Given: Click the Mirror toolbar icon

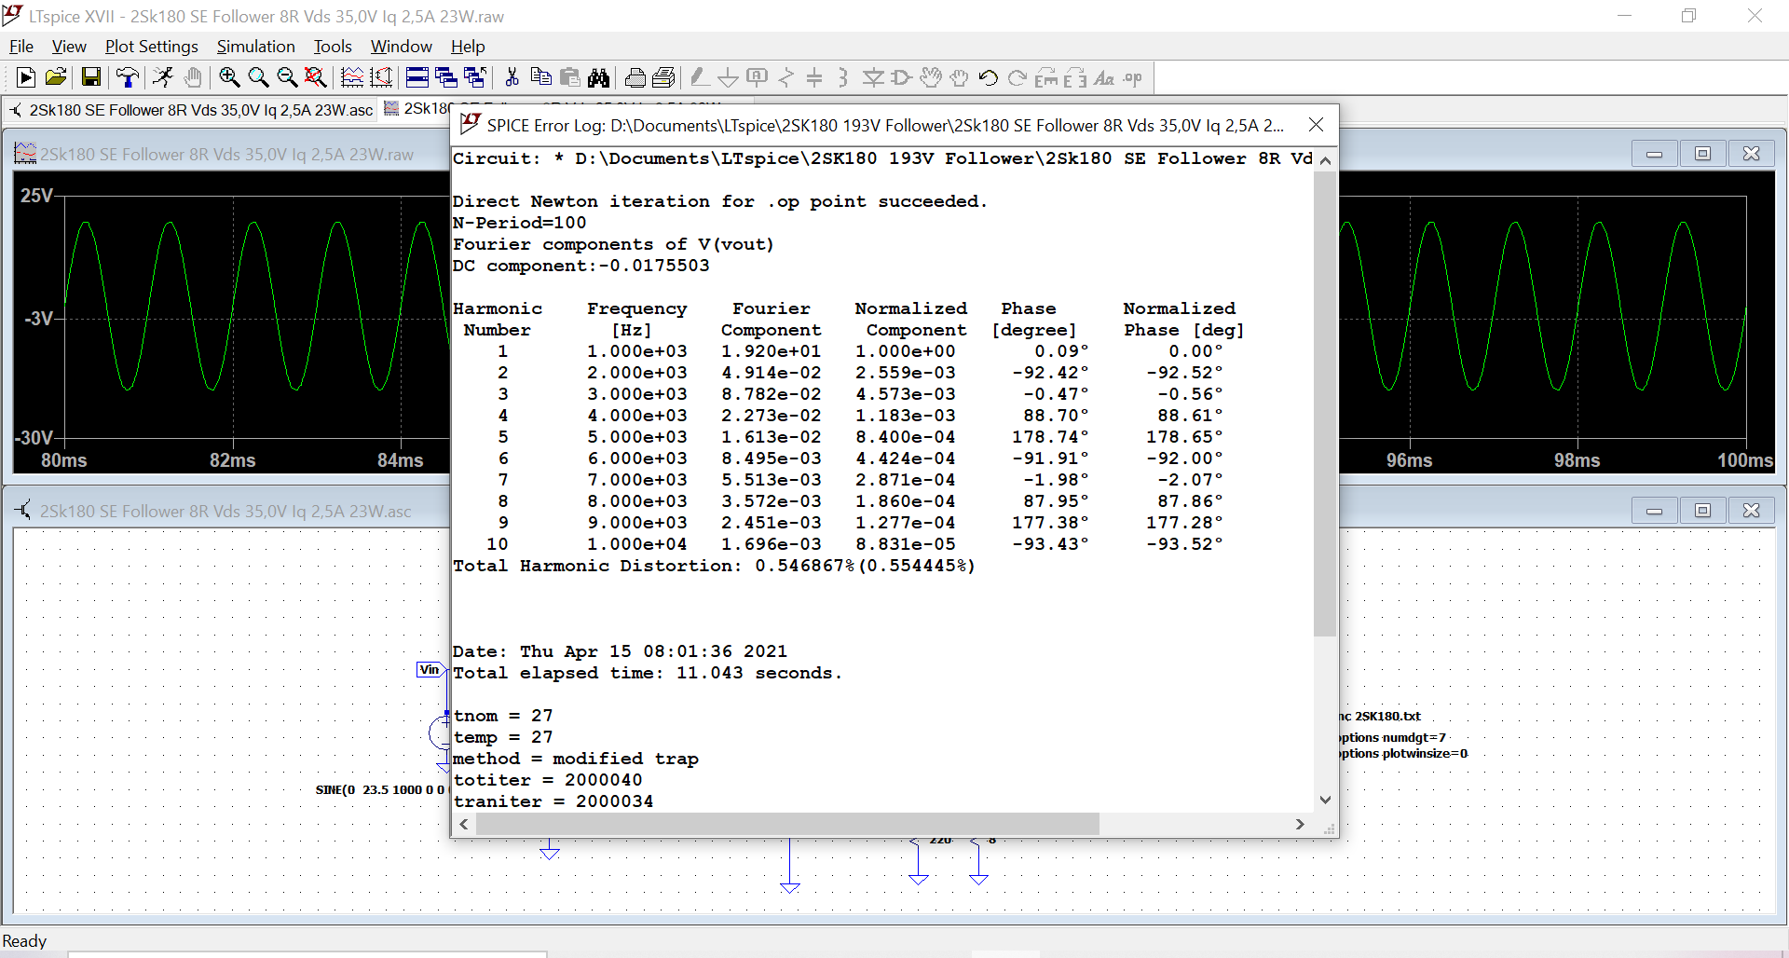Looking at the screenshot, I should [1075, 78].
